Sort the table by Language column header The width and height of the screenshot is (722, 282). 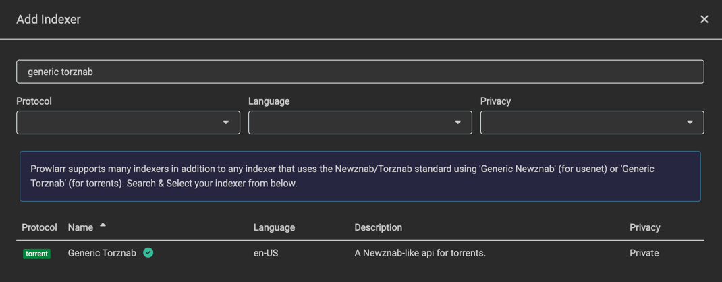[274, 227]
